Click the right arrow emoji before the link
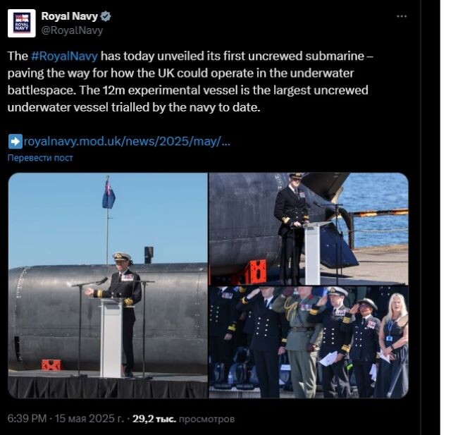Viewport: 458px width, 435px height. (x=16, y=142)
